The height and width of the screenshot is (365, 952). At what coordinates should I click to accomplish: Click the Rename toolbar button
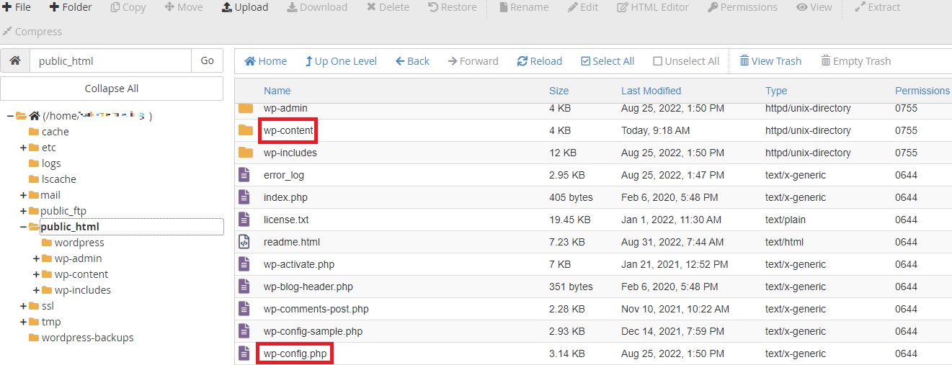coord(523,7)
